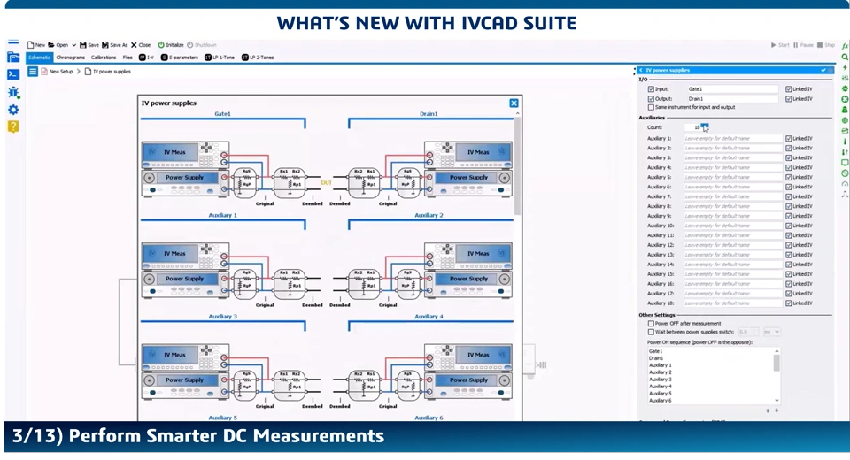Viewport: 850px width, 460px height.
Task: Click the Auxiliary 9 name field
Action: [x=733, y=216]
